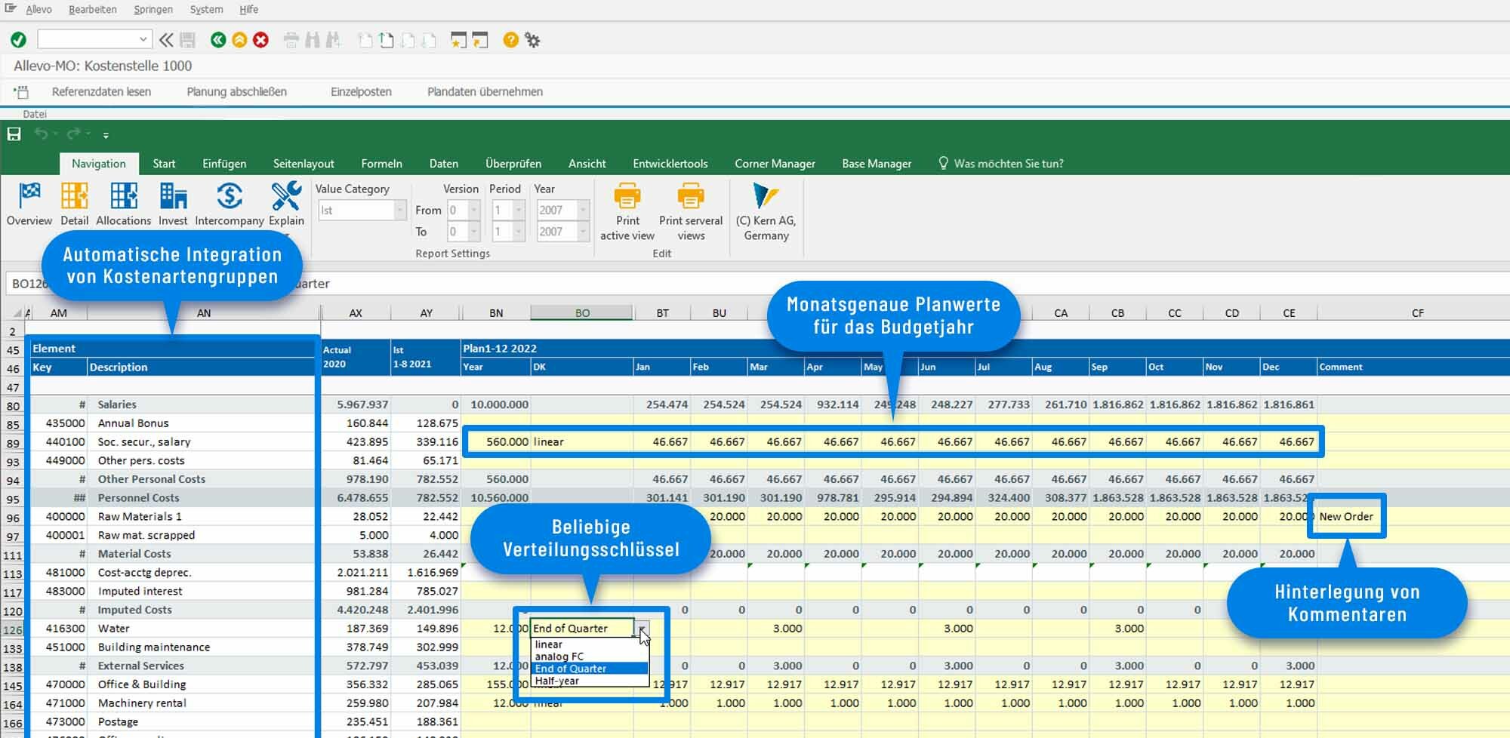Open the Version To dropdown

point(474,232)
